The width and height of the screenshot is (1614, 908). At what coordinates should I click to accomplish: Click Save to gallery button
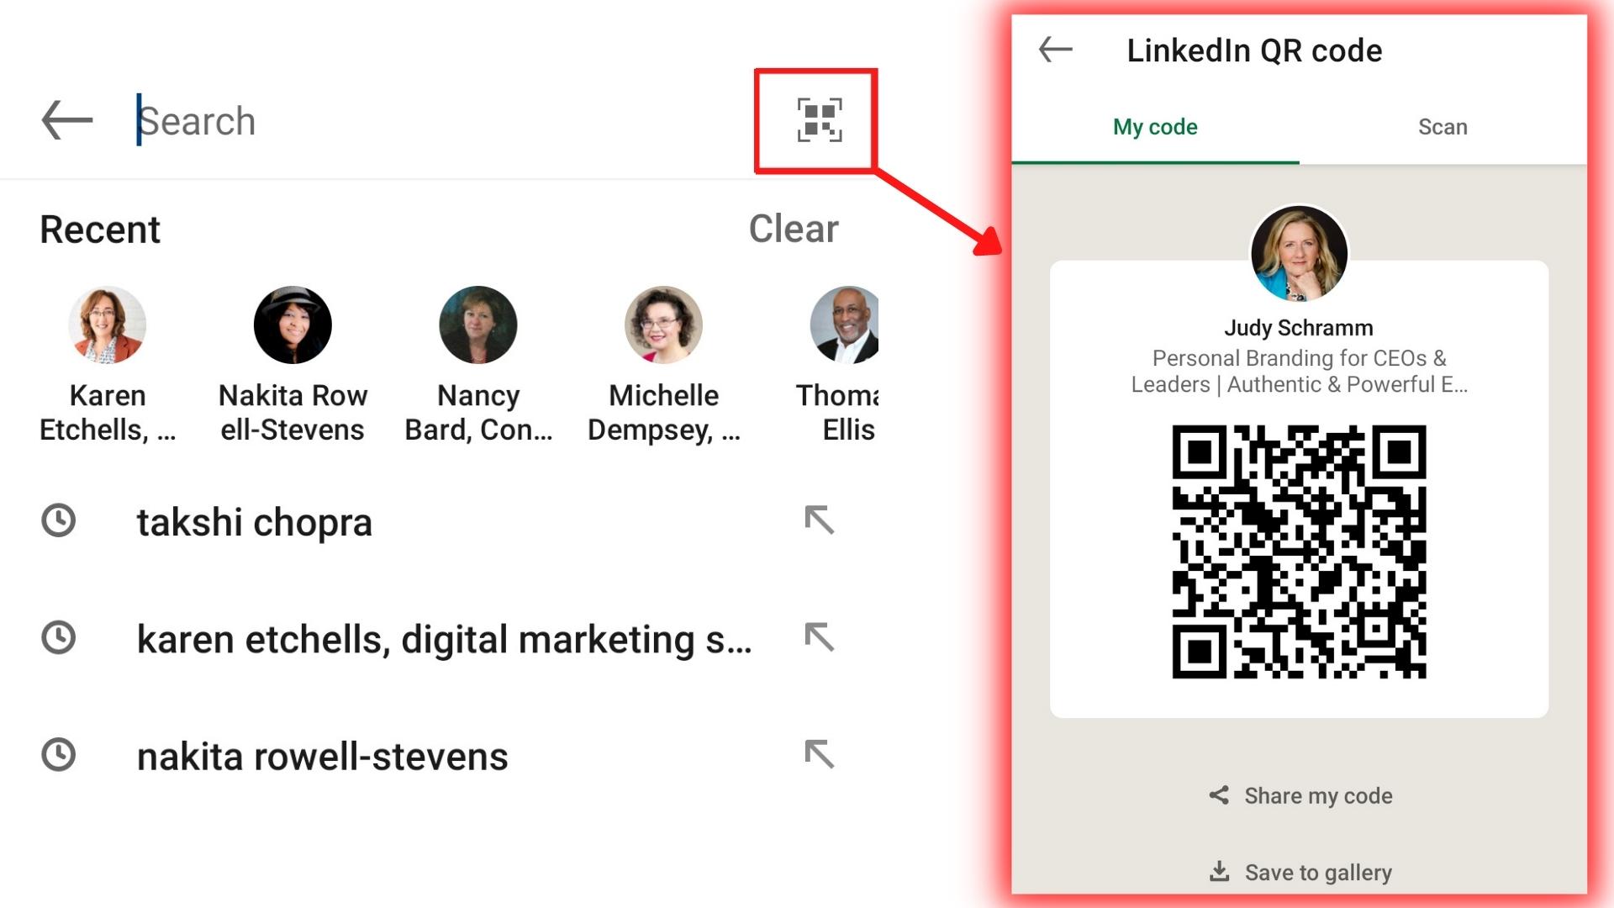[1300, 872]
